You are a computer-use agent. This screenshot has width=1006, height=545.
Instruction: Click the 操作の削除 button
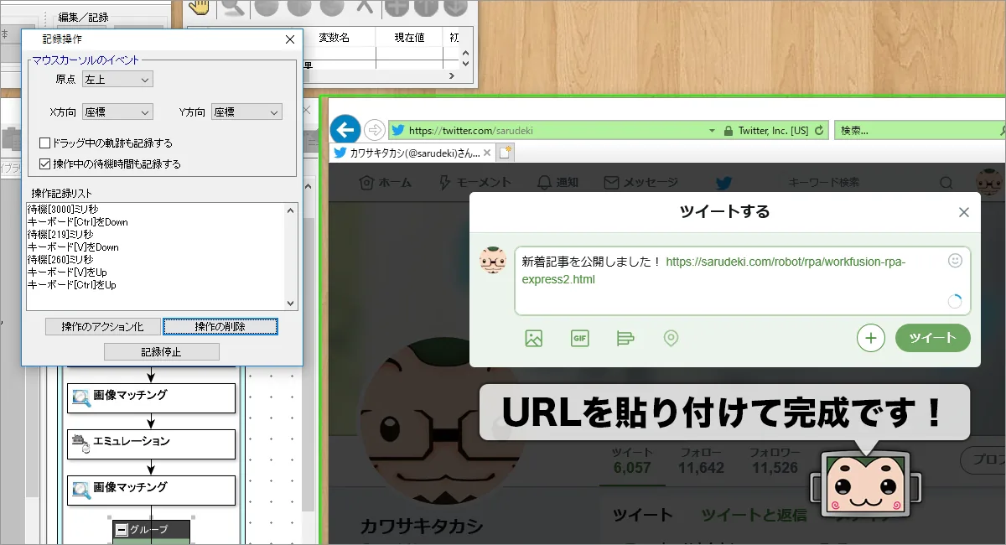pyautogui.click(x=220, y=326)
